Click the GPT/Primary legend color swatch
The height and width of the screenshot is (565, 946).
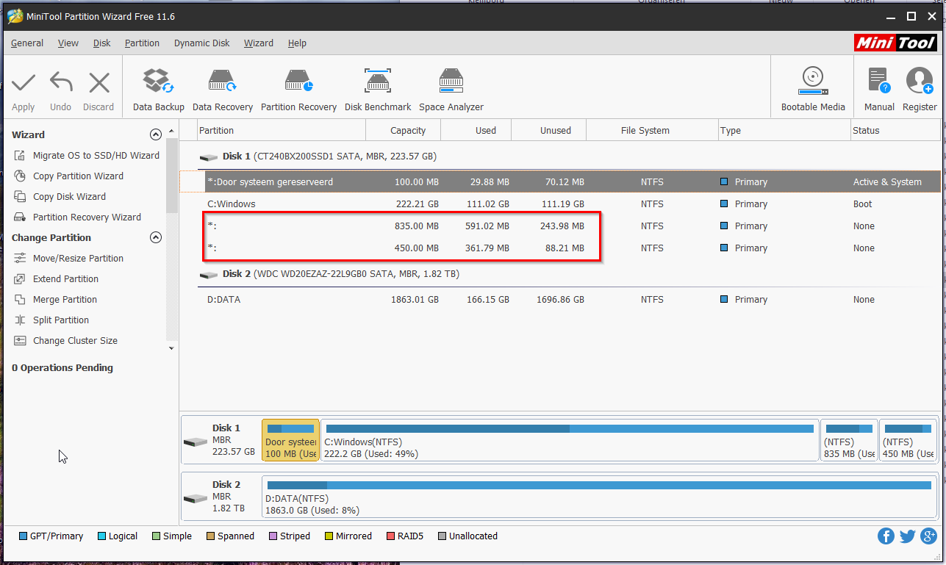(23, 536)
